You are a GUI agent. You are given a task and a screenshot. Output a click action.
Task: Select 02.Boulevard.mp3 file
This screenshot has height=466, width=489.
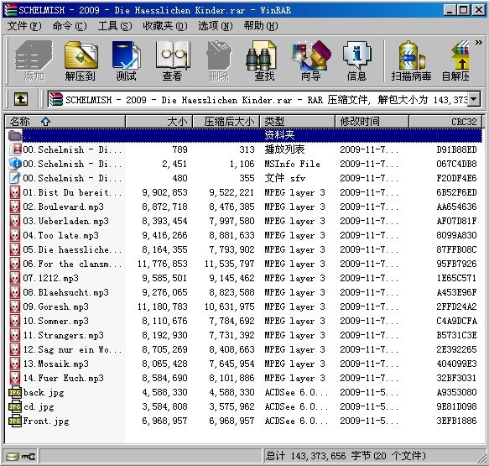point(63,207)
